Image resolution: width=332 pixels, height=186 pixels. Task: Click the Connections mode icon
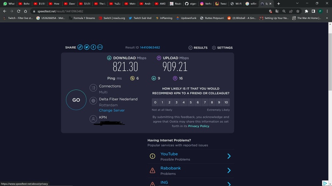[x=93, y=88]
